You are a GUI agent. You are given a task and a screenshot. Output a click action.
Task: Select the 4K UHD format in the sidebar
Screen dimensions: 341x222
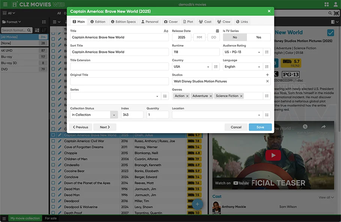(x=24, y=51)
